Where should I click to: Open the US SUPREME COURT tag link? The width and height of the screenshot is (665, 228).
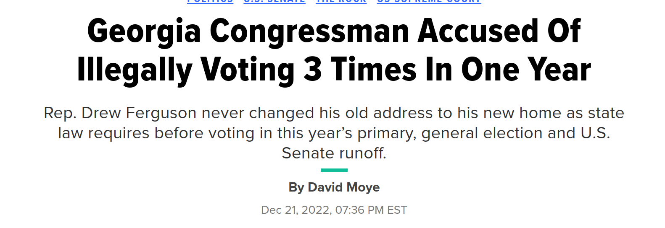pyautogui.click(x=429, y=1)
